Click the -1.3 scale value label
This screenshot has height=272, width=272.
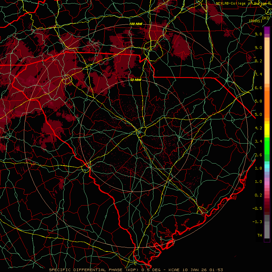(257, 222)
